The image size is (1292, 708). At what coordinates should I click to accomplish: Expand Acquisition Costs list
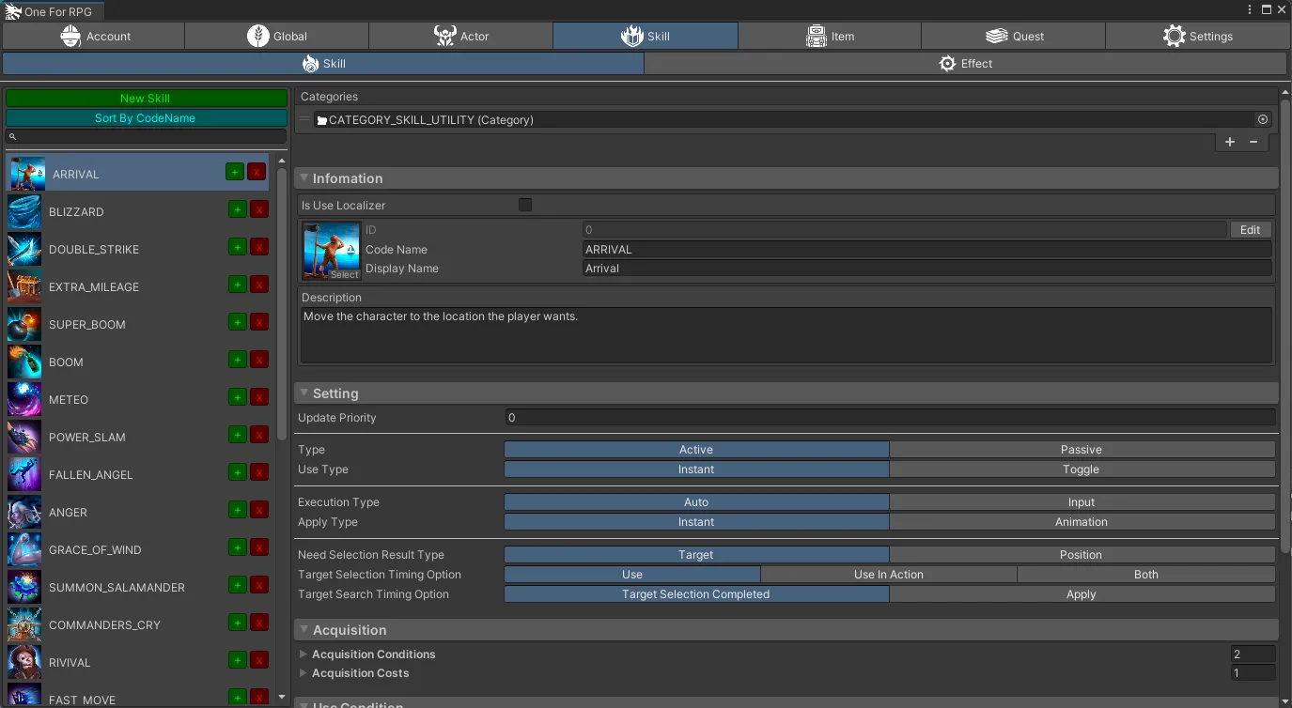pos(304,673)
